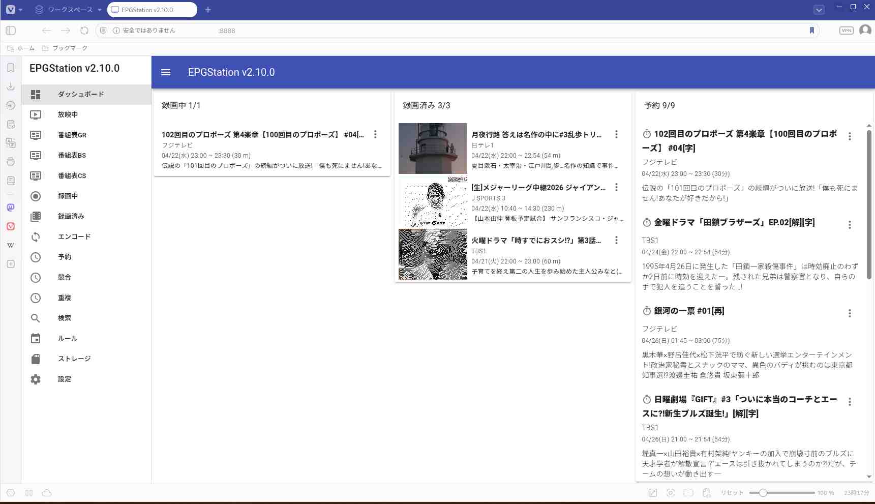Click the 放映中 live TV icon

click(x=36, y=115)
